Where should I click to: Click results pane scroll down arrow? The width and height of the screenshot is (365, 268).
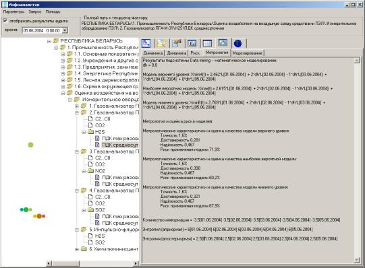(x=357, y=261)
